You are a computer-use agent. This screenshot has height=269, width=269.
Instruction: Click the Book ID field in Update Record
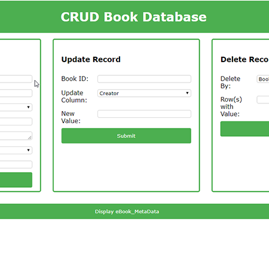coord(144,79)
